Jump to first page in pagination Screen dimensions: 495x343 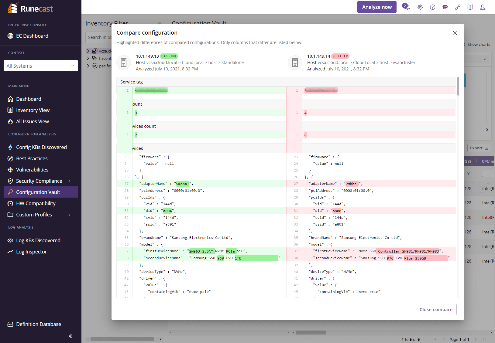435,339
